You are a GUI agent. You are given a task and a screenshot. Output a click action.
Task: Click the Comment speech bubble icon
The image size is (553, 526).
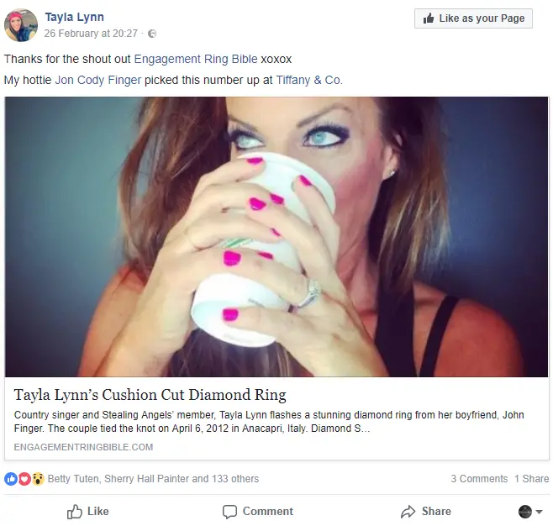pos(229,512)
